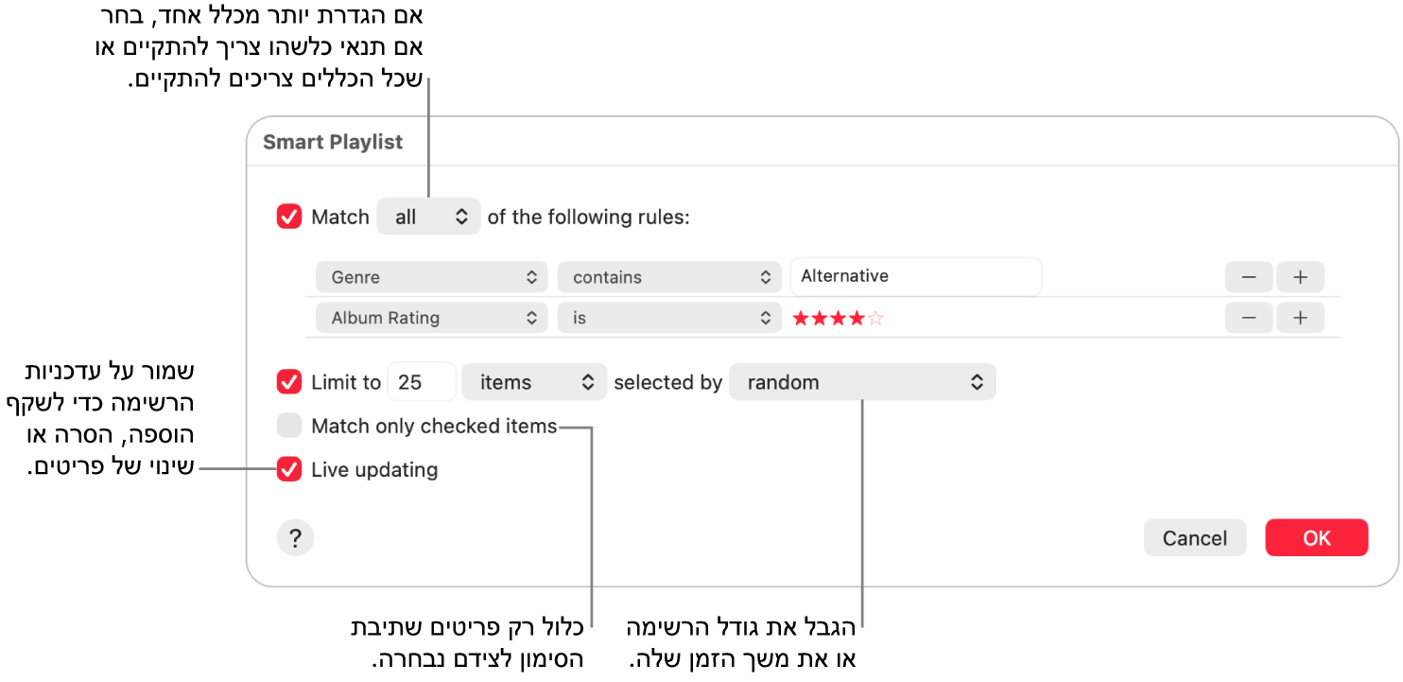The width and height of the screenshot is (1403, 682).
Task: Change the Album Rating field dropdown
Action: 431,318
